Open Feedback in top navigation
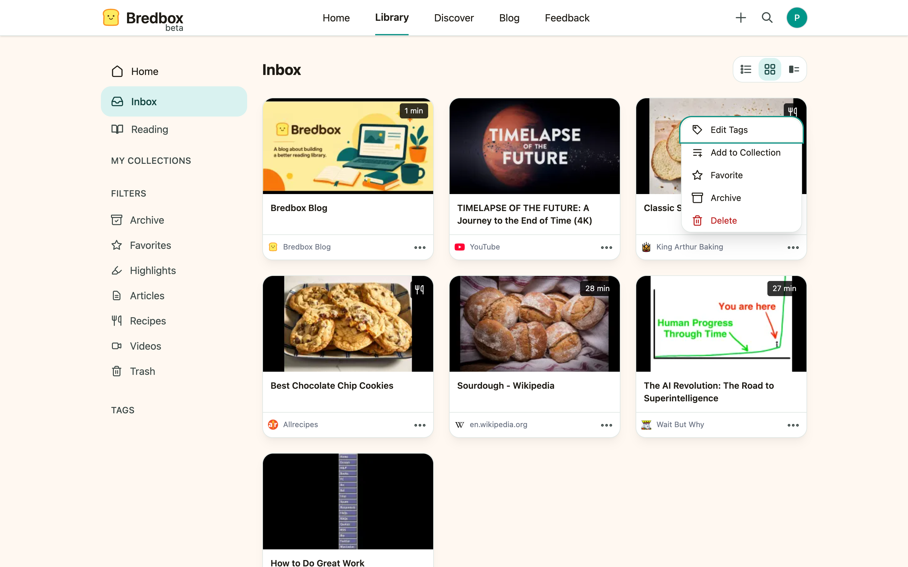 567,18
